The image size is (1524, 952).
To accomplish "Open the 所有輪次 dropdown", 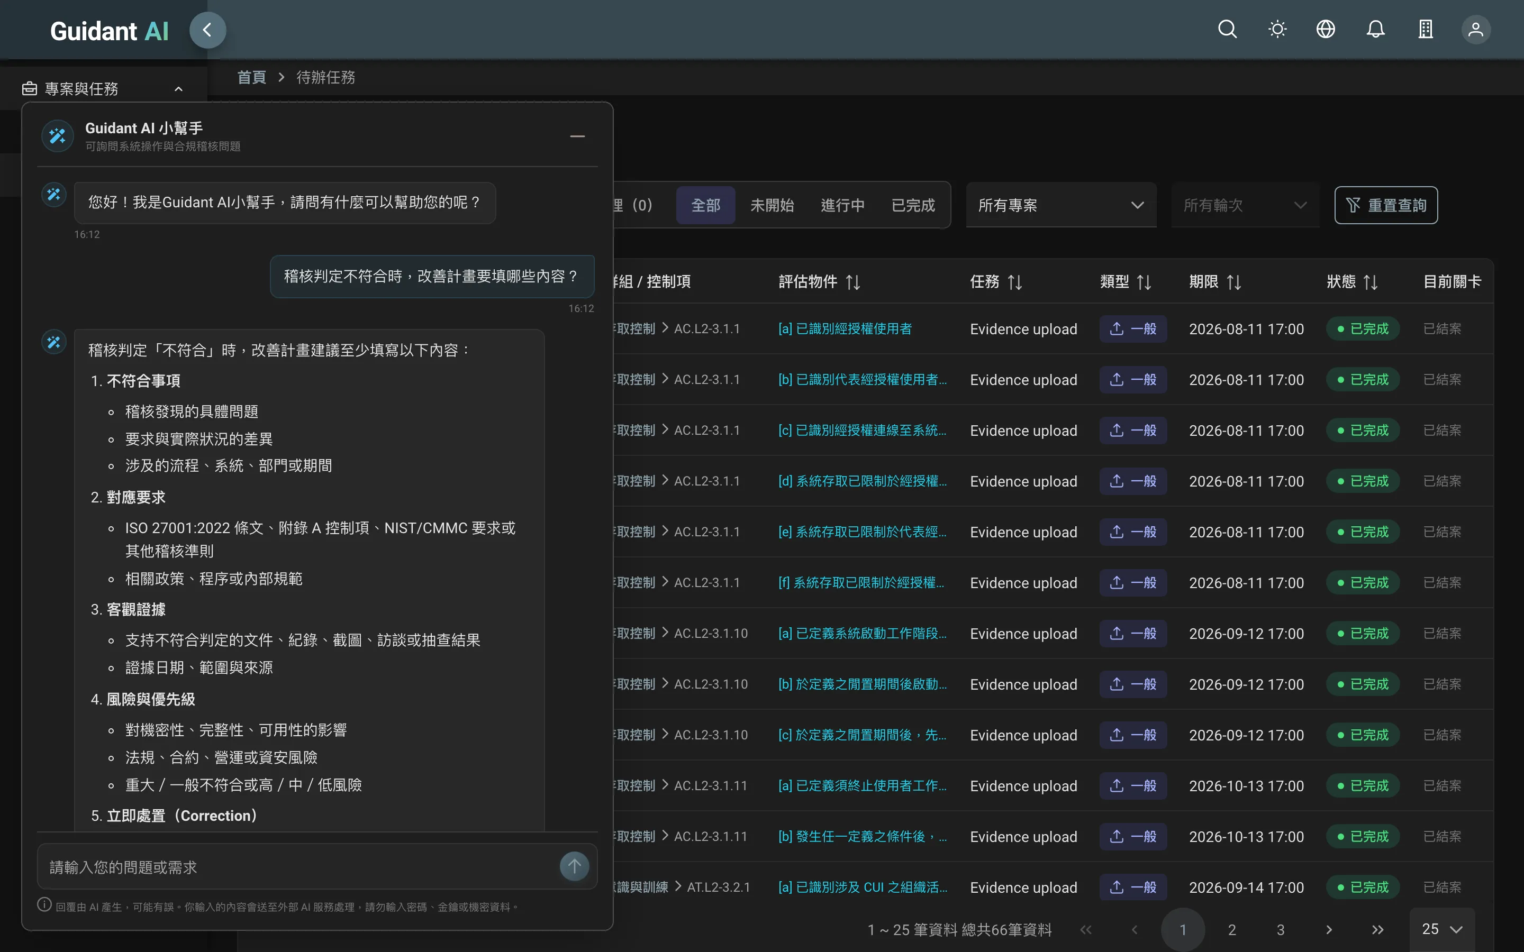I will (1245, 205).
